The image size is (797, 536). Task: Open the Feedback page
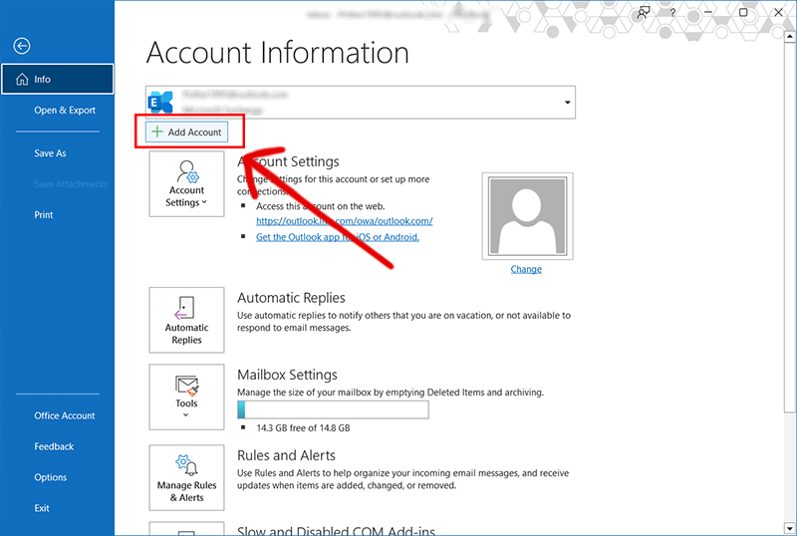point(54,446)
